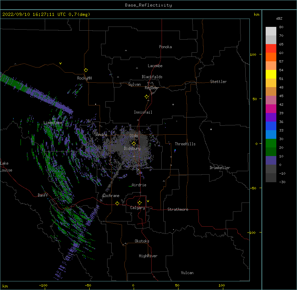Select the Olds label
Screen dimensions: 297x290
coord(134,136)
